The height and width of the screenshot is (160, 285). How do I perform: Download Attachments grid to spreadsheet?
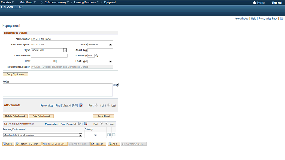[x=81, y=105]
